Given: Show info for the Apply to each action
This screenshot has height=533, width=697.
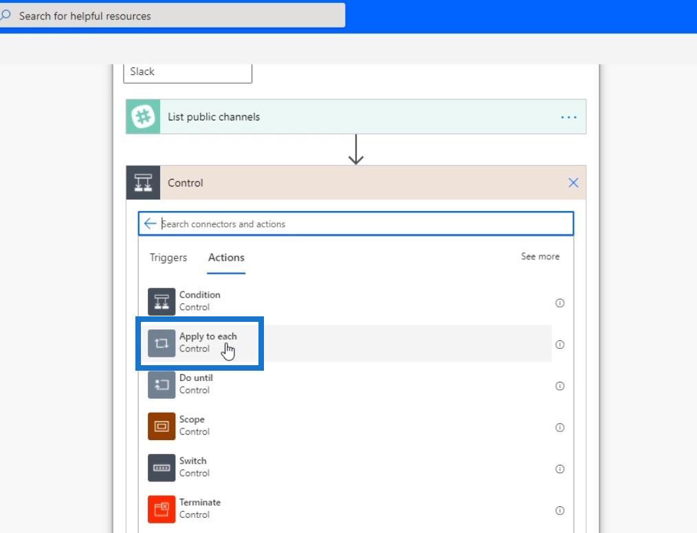Looking at the screenshot, I should pyautogui.click(x=560, y=345).
